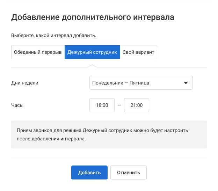This screenshot has height=191, width=218.
Task: Click the 21:00 end time field
Action: click(137, 105)
